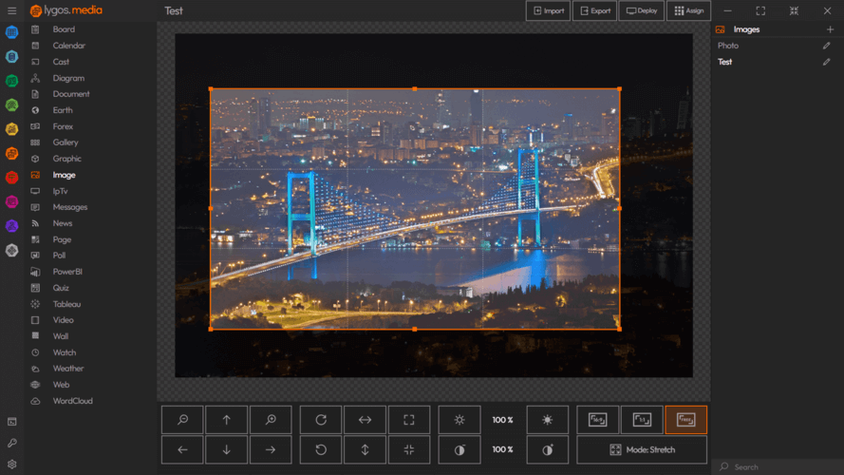Click the settings gear icon at bottom left
The image size is (844, 475).
point(11,465)
